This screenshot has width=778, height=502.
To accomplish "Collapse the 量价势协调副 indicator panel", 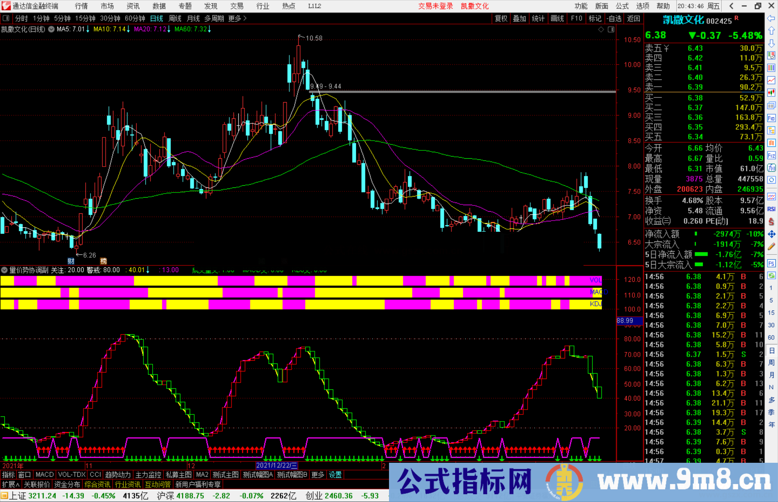I will pyautogui.click(x=4, y=270).
